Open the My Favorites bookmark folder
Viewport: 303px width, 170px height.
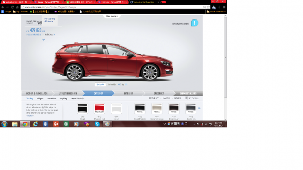20,11
